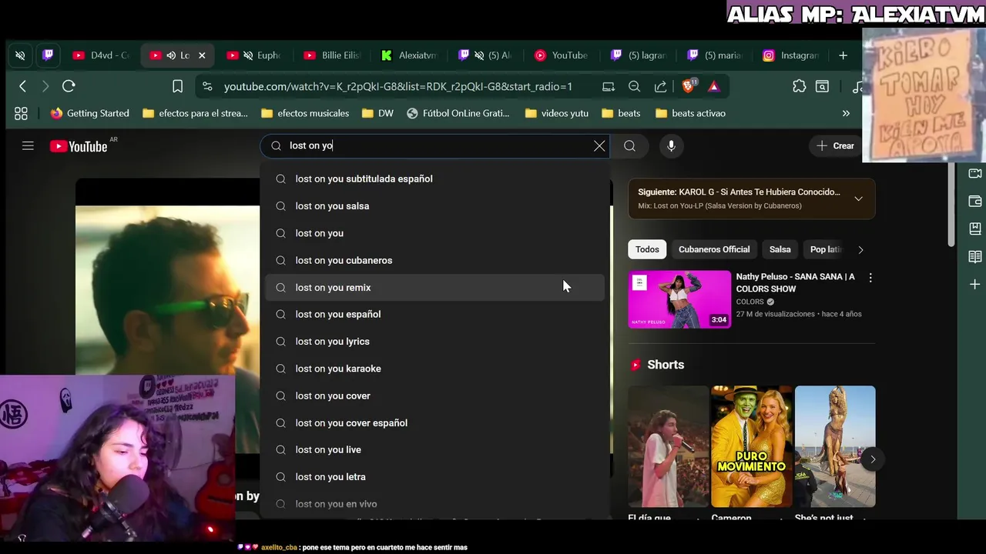Open the three-dot menu for Nathy Peluso video
This screenshot has width=986, height=554.
click(x=870, y=278)
